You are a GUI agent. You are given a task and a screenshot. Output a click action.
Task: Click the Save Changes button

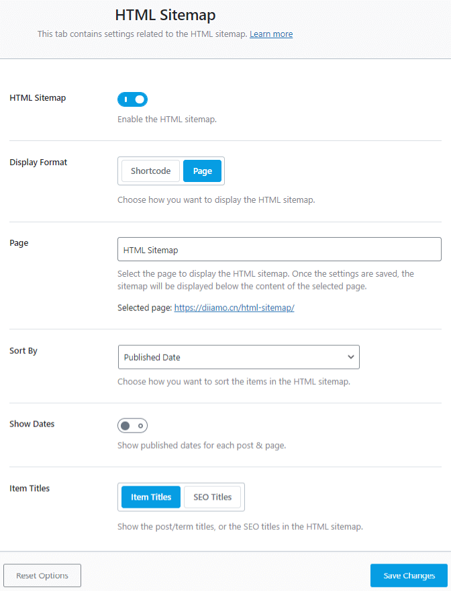409,576
